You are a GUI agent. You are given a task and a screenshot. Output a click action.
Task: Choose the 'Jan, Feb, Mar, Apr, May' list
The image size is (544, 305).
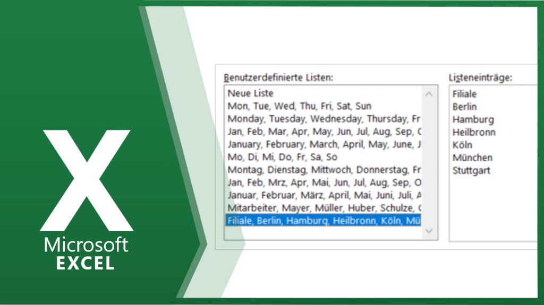point(324,132)
